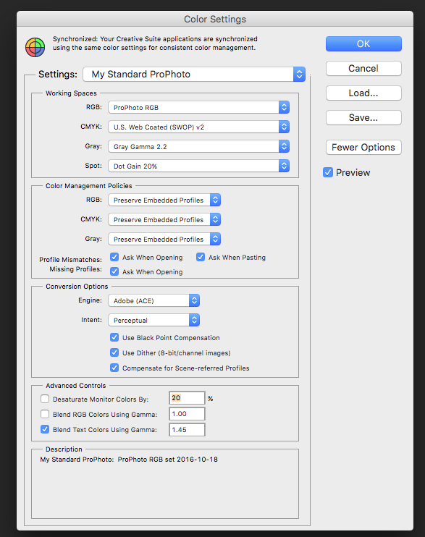425x537 pixels.
Task: Change the Perceptual intent dropdown
Action: [154, 320]
